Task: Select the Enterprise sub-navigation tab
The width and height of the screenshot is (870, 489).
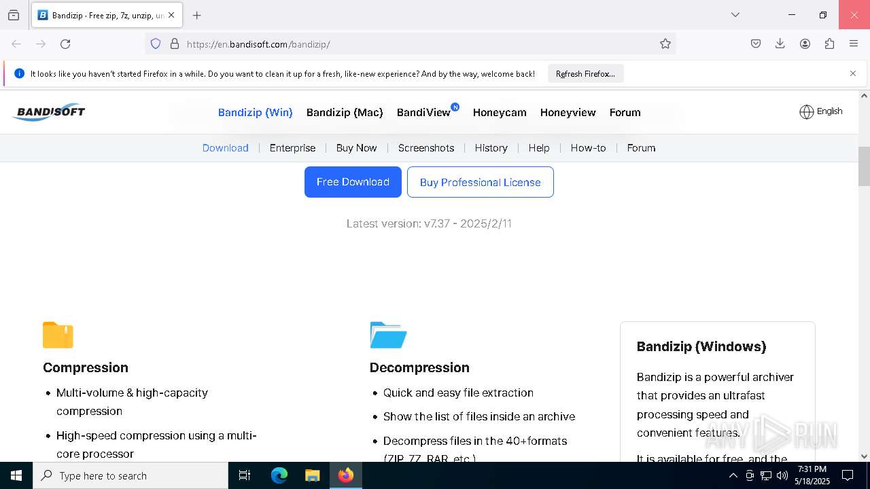Action: tap(292, 148)
